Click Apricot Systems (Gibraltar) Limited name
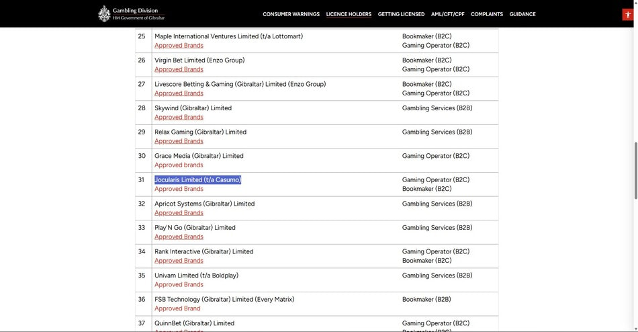This screenshot has width=638, height=332. 205,204
